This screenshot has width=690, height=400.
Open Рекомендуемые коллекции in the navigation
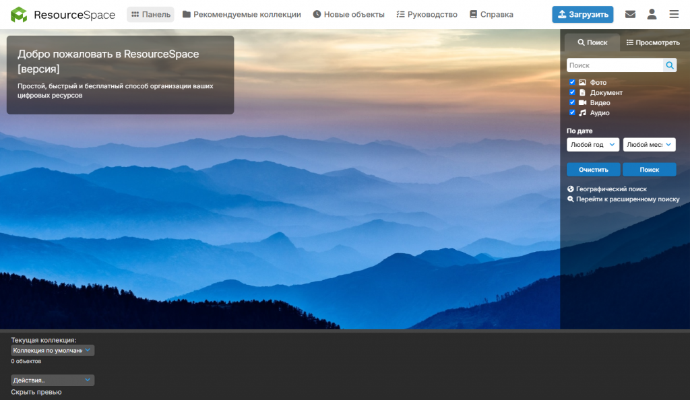pos(241,15)
